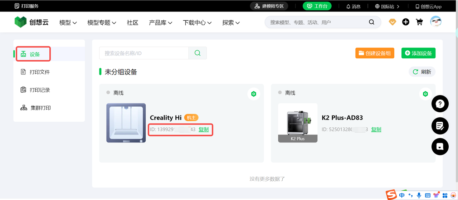Open the orange diamond membership icon
Screen dimensions: 458x200
[x=393, y=22]
